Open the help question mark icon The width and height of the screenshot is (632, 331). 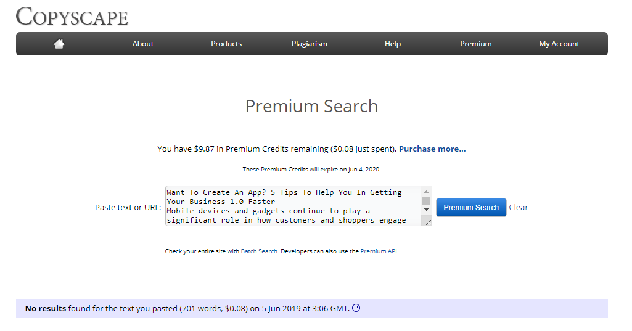tap(356, 308)
